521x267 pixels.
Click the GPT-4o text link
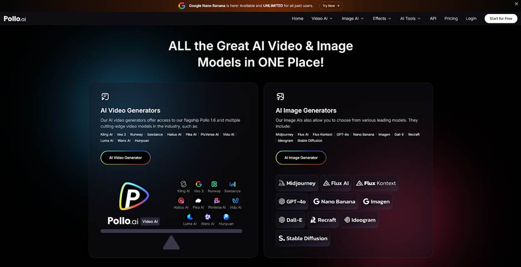point(342,135)
